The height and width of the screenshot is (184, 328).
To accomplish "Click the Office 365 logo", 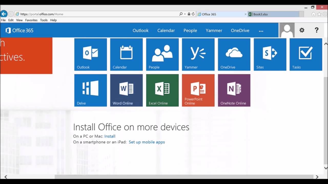I will point(19,30).
